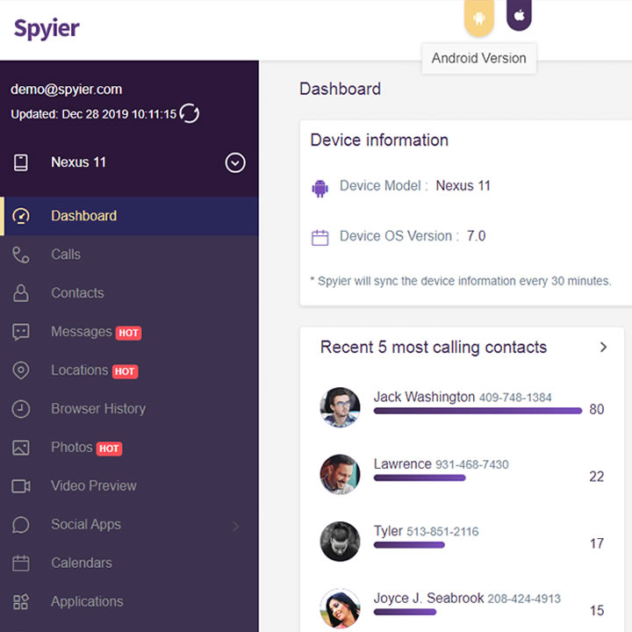This screenshot has width=632, height=632.
Task: Click call count 80 for Jack Washington
Action: tap(597, 410)
